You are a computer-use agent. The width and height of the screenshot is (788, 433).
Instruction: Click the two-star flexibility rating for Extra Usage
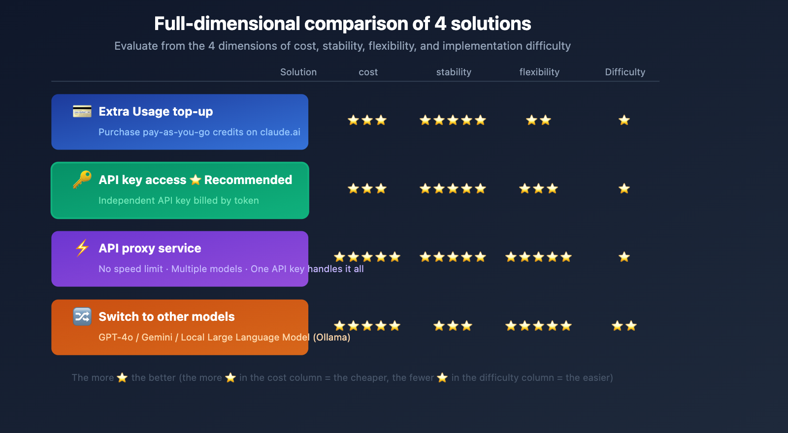coord(538,120)
